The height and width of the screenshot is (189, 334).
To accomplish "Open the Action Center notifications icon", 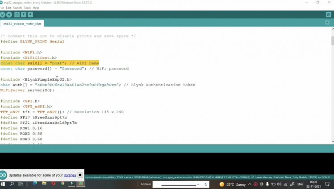I will (327, 184).
